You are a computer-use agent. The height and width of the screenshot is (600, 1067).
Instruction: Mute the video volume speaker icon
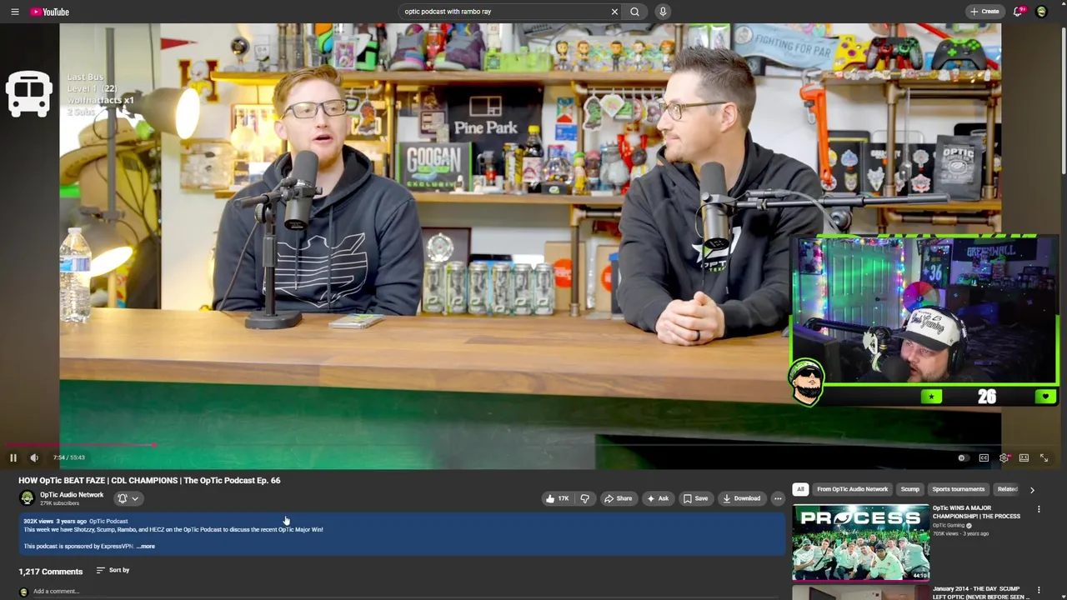[34, 457]
